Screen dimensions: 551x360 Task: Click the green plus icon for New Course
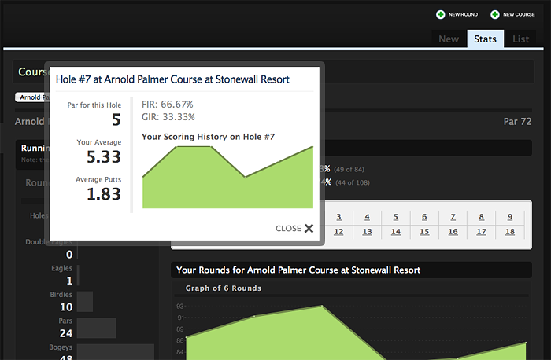click(x=495, y=14)
